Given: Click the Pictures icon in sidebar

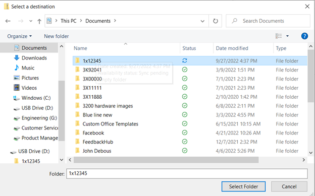Looking at the screenshot, I should (17, 78).
